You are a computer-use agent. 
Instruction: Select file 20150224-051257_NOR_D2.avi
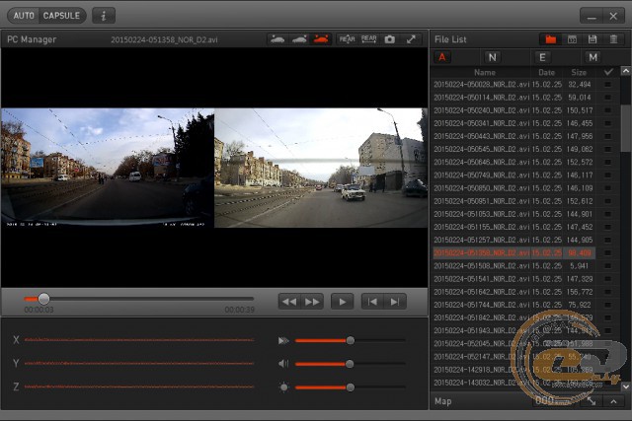pyautogui.click(x=514, y=240)
